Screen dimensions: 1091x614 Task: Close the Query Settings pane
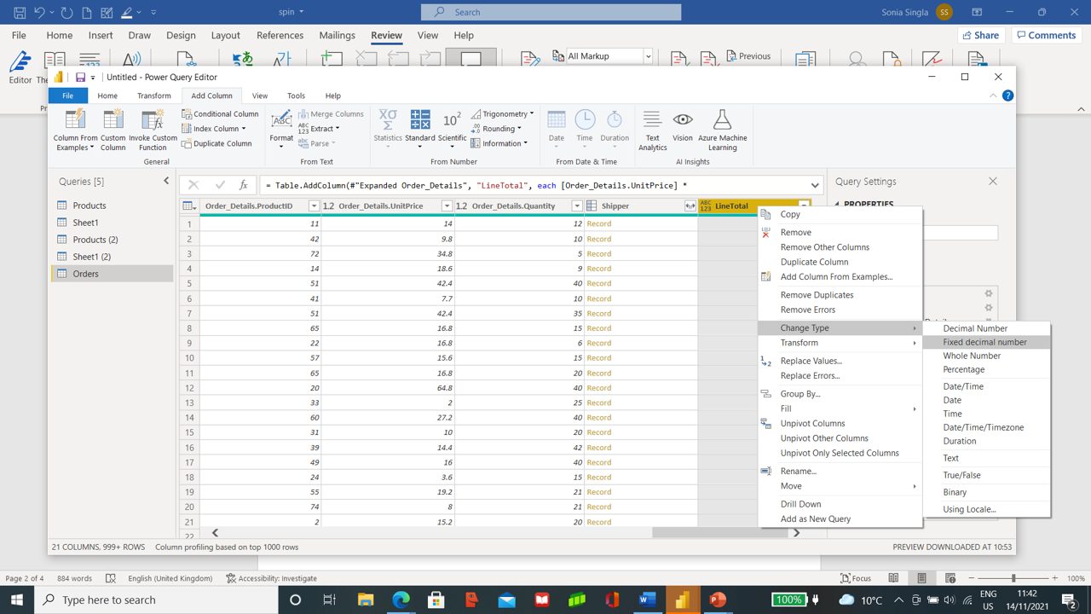(993, 181)
